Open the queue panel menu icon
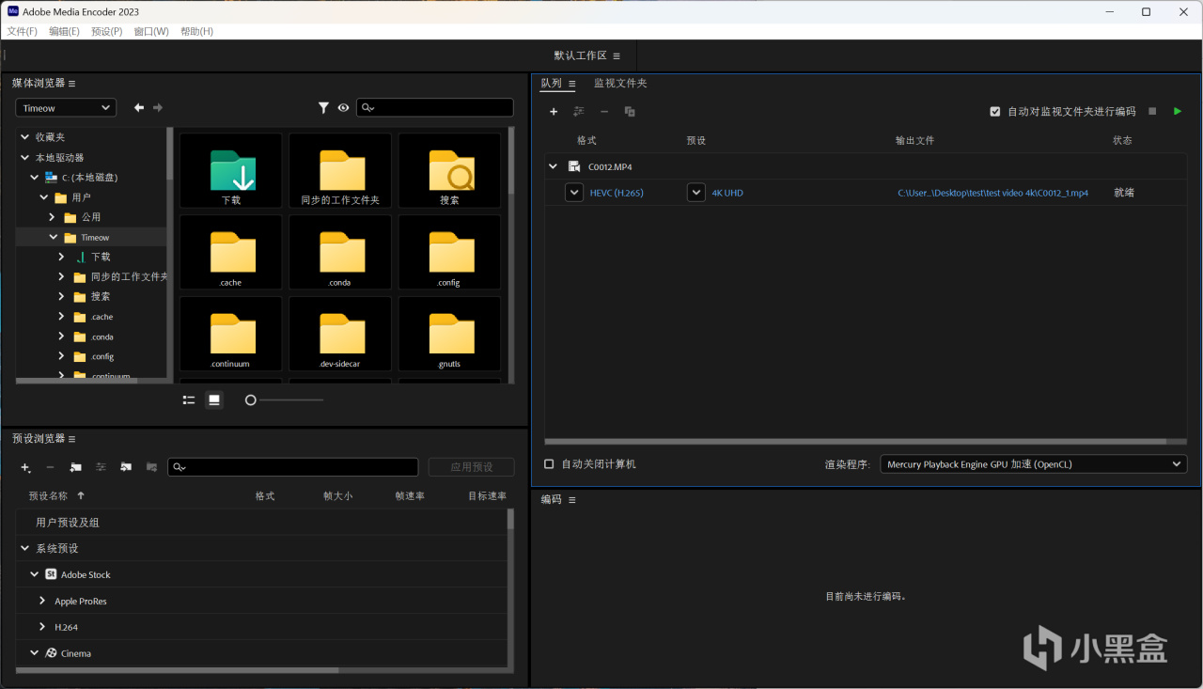The width and height of the screenshot is (1203, 689). [x=572, y=84]
